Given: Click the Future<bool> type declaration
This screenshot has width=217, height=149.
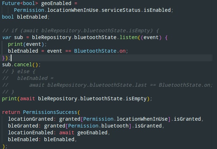Looking at the screenshot, I should coord(20,3).
